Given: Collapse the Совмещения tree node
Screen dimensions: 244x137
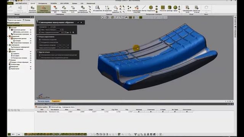Looking at the screenshot, I should click(x=8, y=45).
